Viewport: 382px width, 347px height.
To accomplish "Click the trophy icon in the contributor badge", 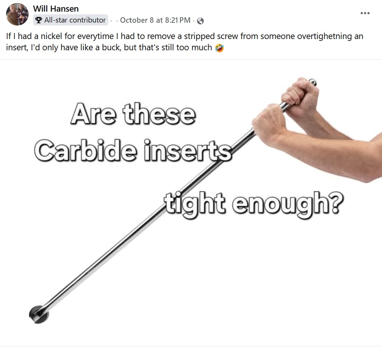I will tap(39, 20).
